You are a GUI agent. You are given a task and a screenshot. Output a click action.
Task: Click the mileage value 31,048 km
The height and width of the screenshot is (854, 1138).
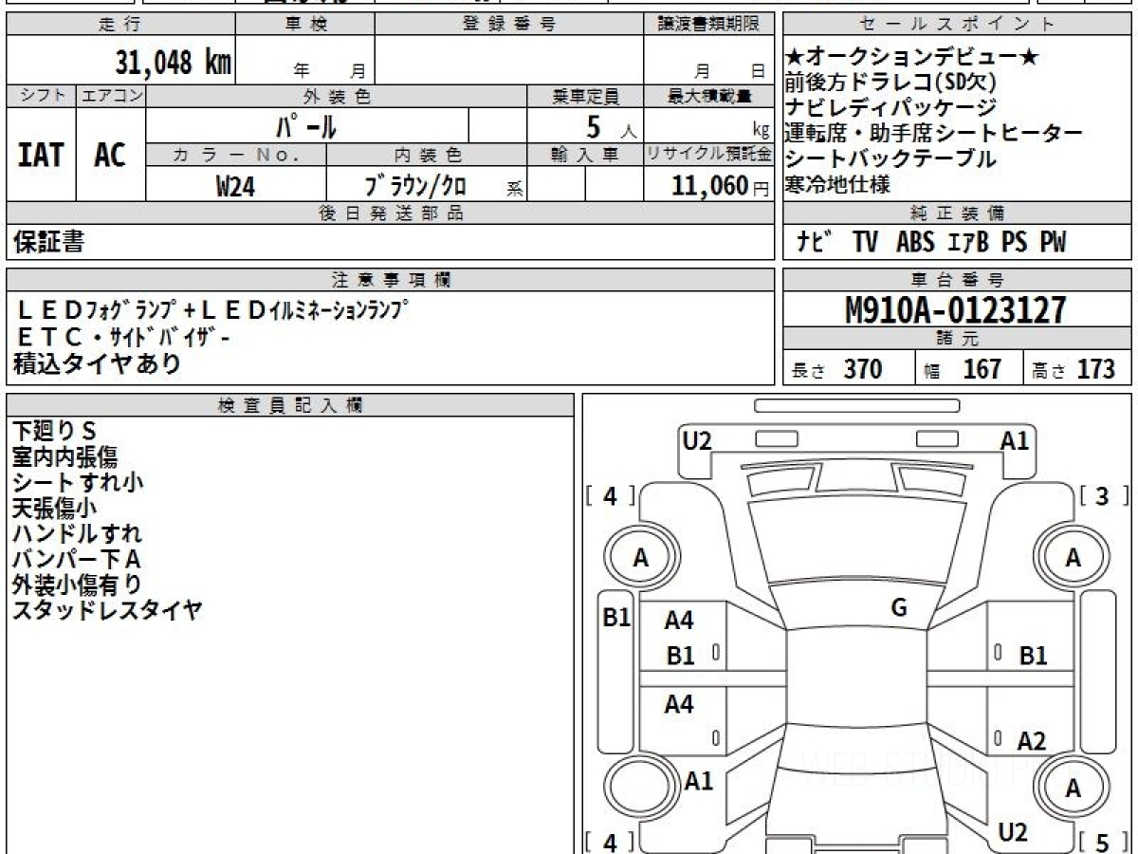click(174, 63)
